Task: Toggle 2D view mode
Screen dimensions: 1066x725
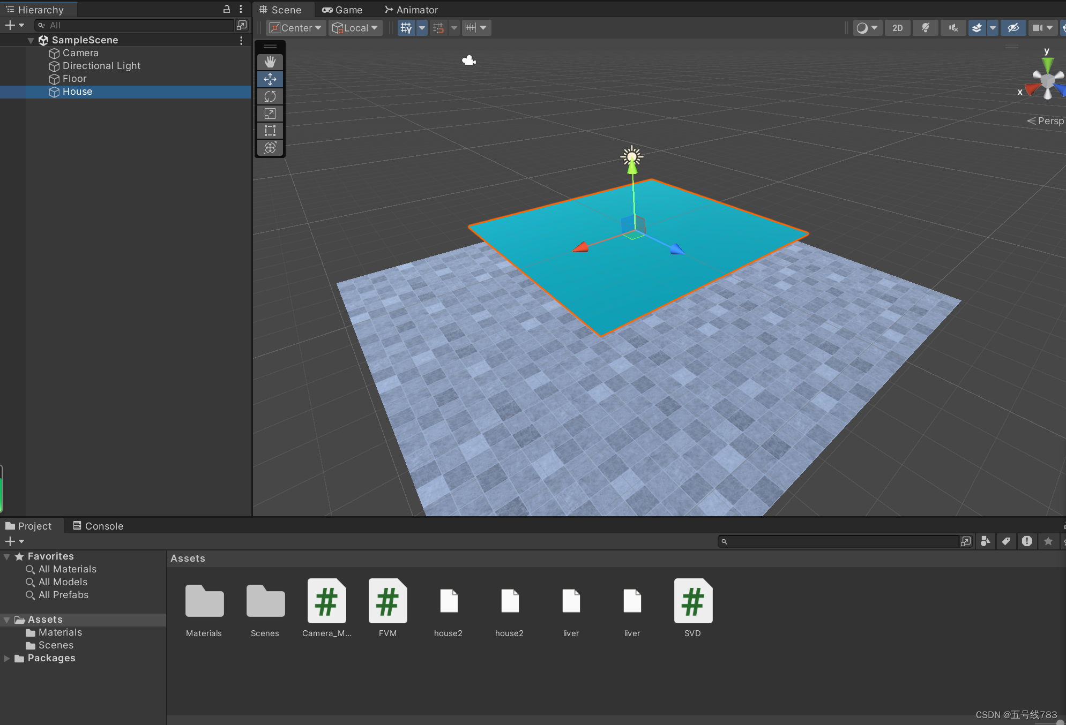Action: point(897,28)
